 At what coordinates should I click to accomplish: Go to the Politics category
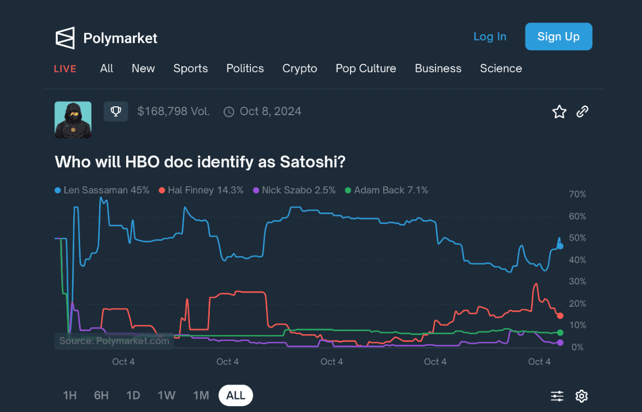tap(245, 68)
